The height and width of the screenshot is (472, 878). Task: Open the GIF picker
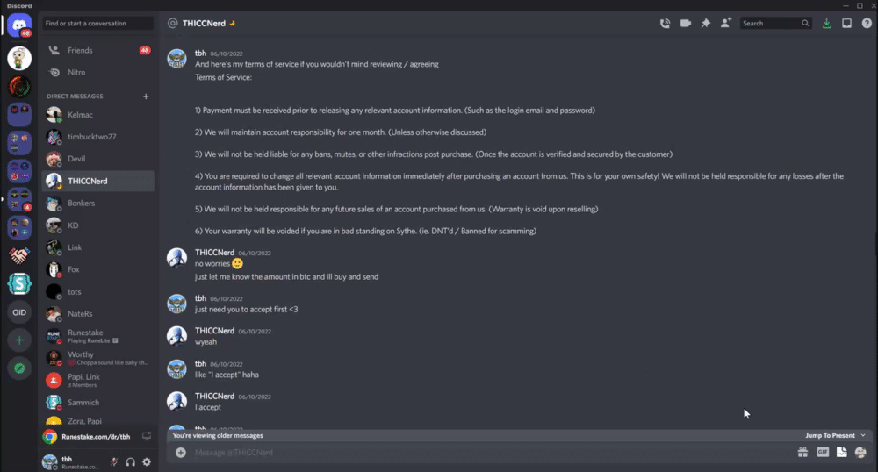(x=823, y=453)
